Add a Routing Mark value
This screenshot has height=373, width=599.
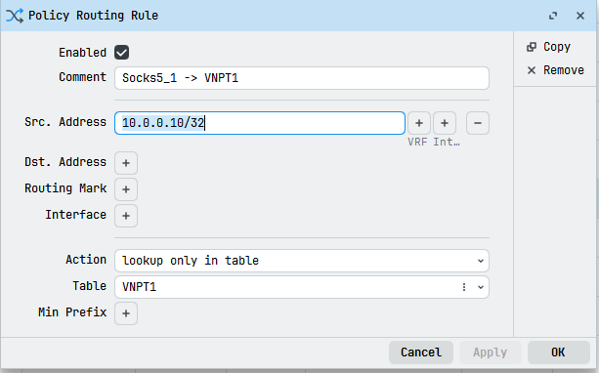tap(126, 189)
